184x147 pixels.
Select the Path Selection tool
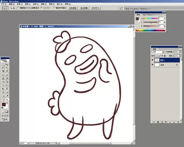3,89
